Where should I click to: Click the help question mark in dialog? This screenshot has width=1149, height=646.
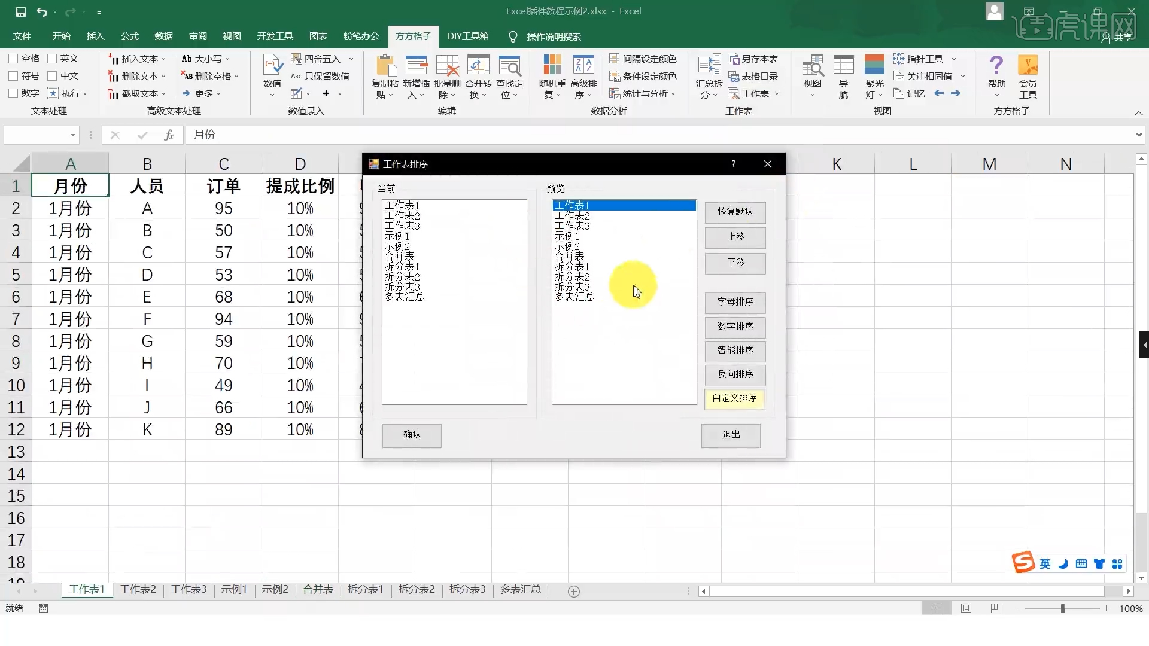click(x=734, y=164)
